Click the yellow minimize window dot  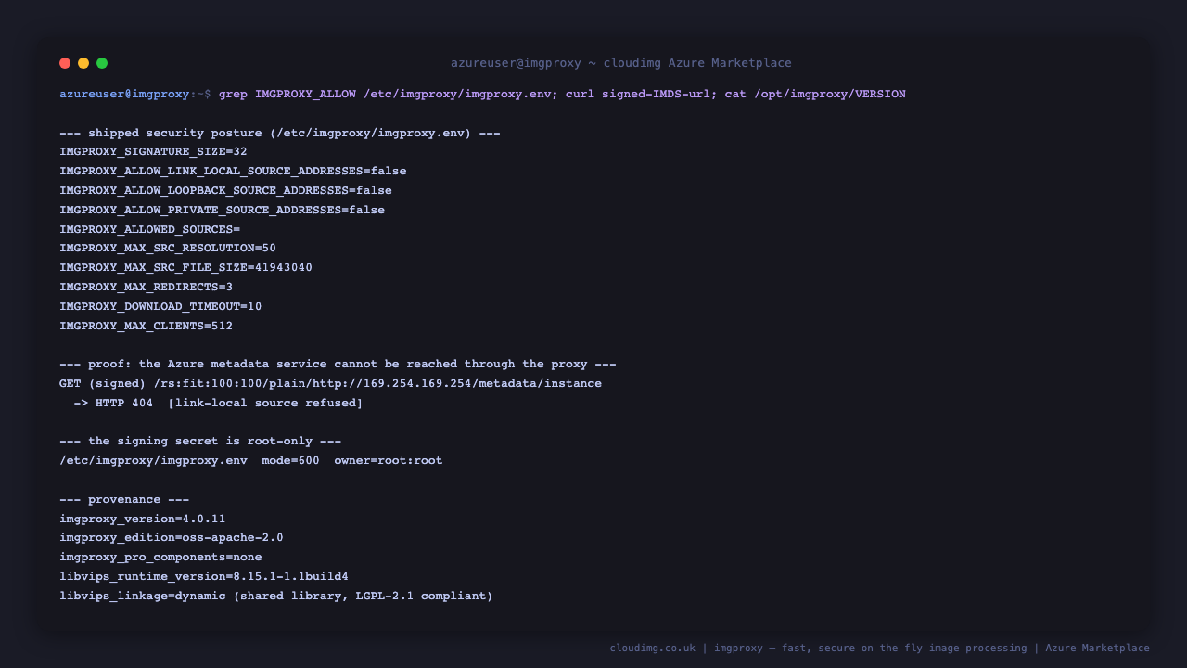click(x=83, y=63)
